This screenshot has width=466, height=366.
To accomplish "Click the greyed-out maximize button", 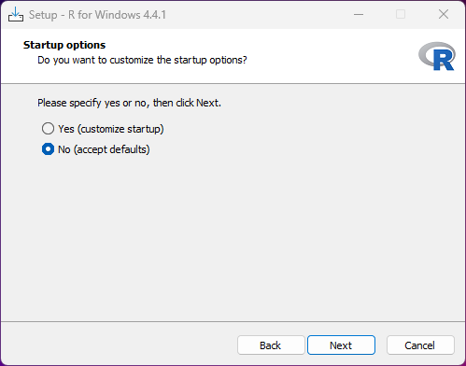I will coord(401,14).
